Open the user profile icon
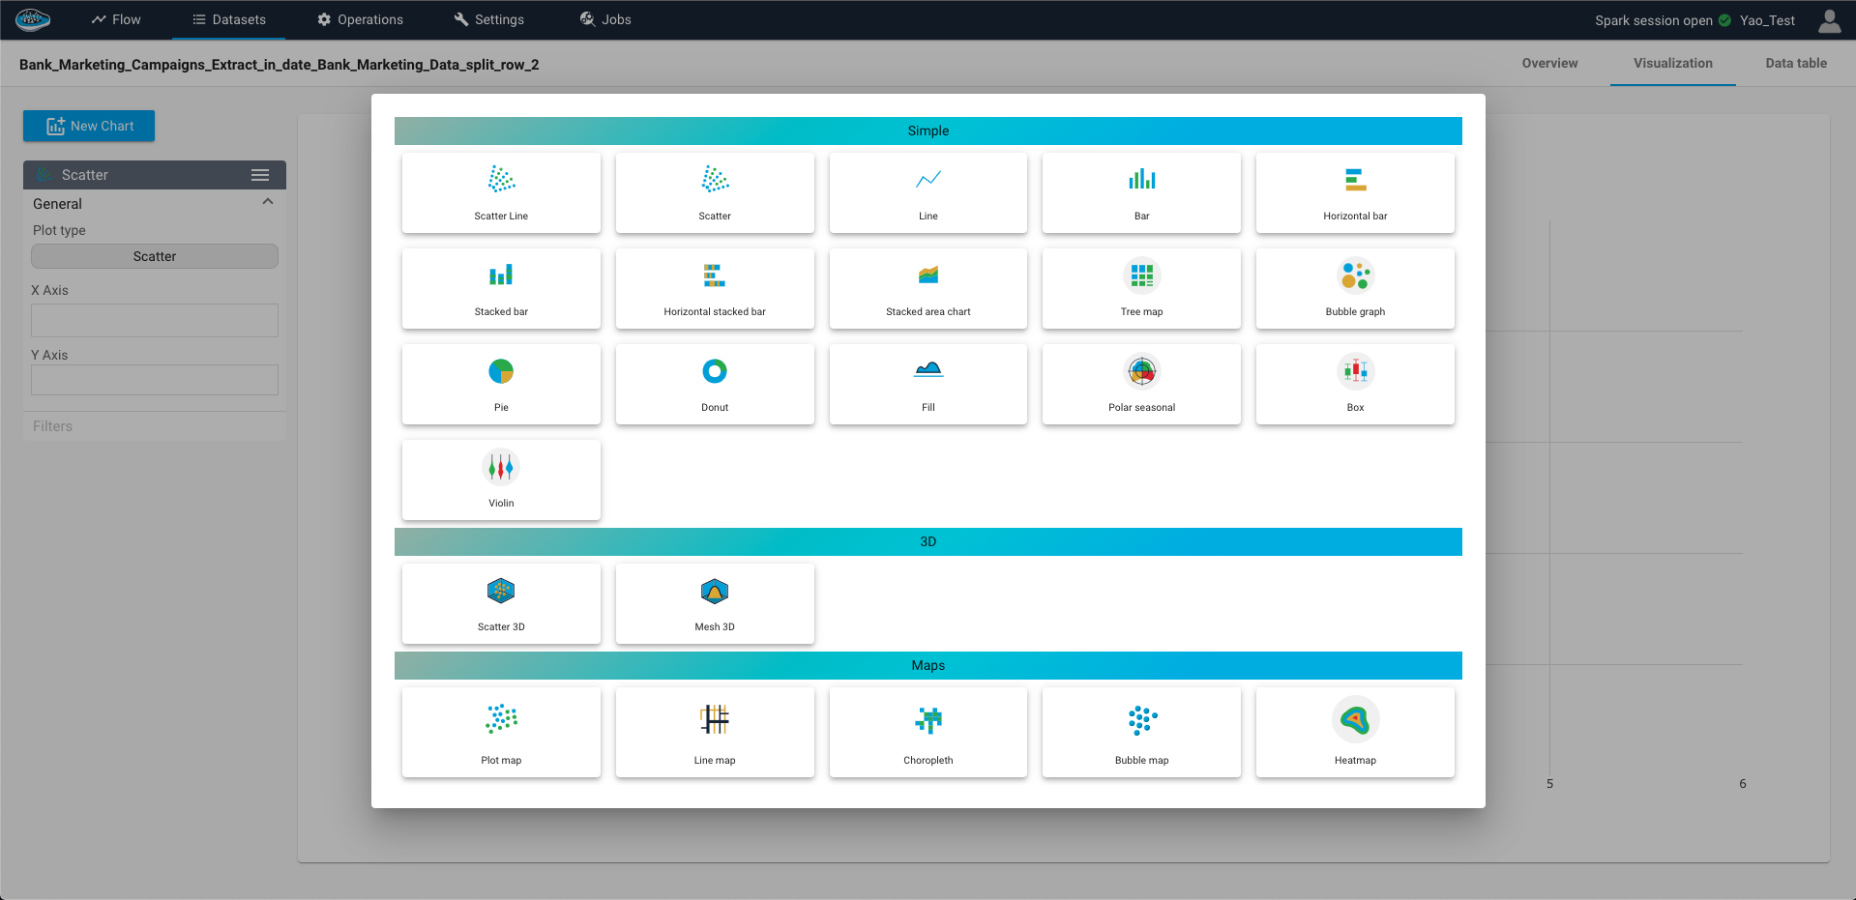Viewport: 1856px width, 900px height. coord(1829,19)
